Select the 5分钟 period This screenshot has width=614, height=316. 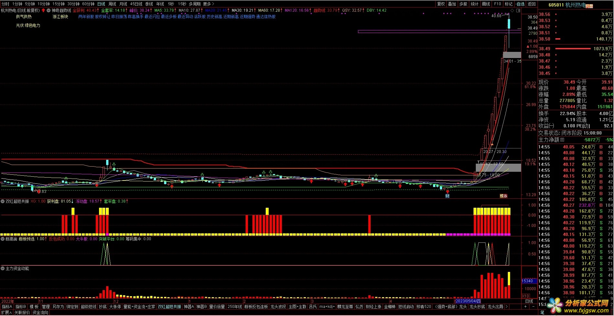pos(30,4)
